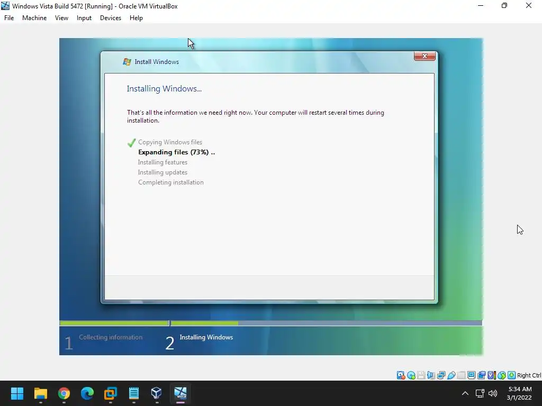Viewport: 542px width, 406px height.
Task: Click the floppy disk indicator icon
Action: [x=421, y=375]
